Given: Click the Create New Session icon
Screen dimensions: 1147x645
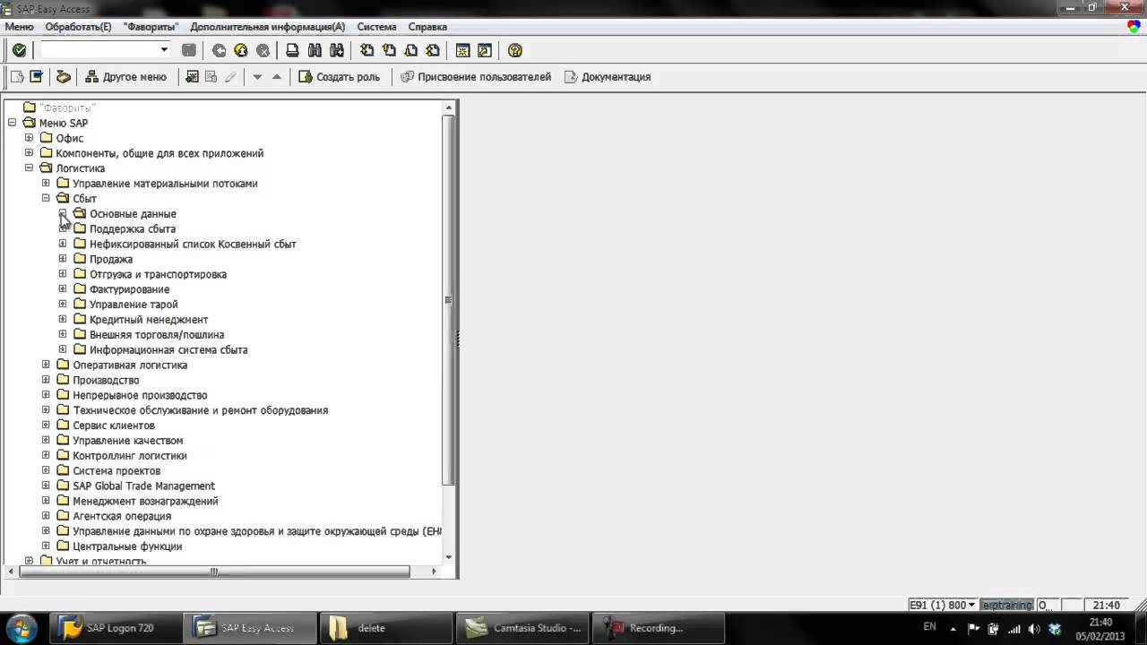Looking at the screenshot, I should tap(463, 50).
